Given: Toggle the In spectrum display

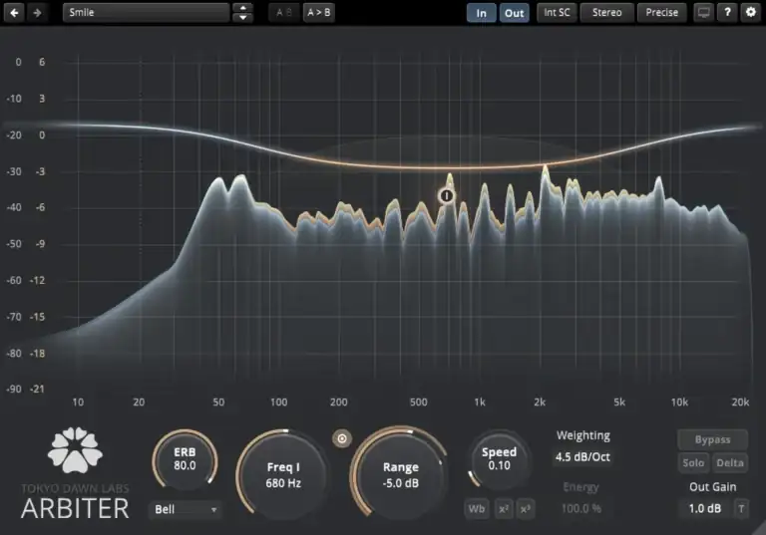Looking at the screenshot, I should 481,13.
